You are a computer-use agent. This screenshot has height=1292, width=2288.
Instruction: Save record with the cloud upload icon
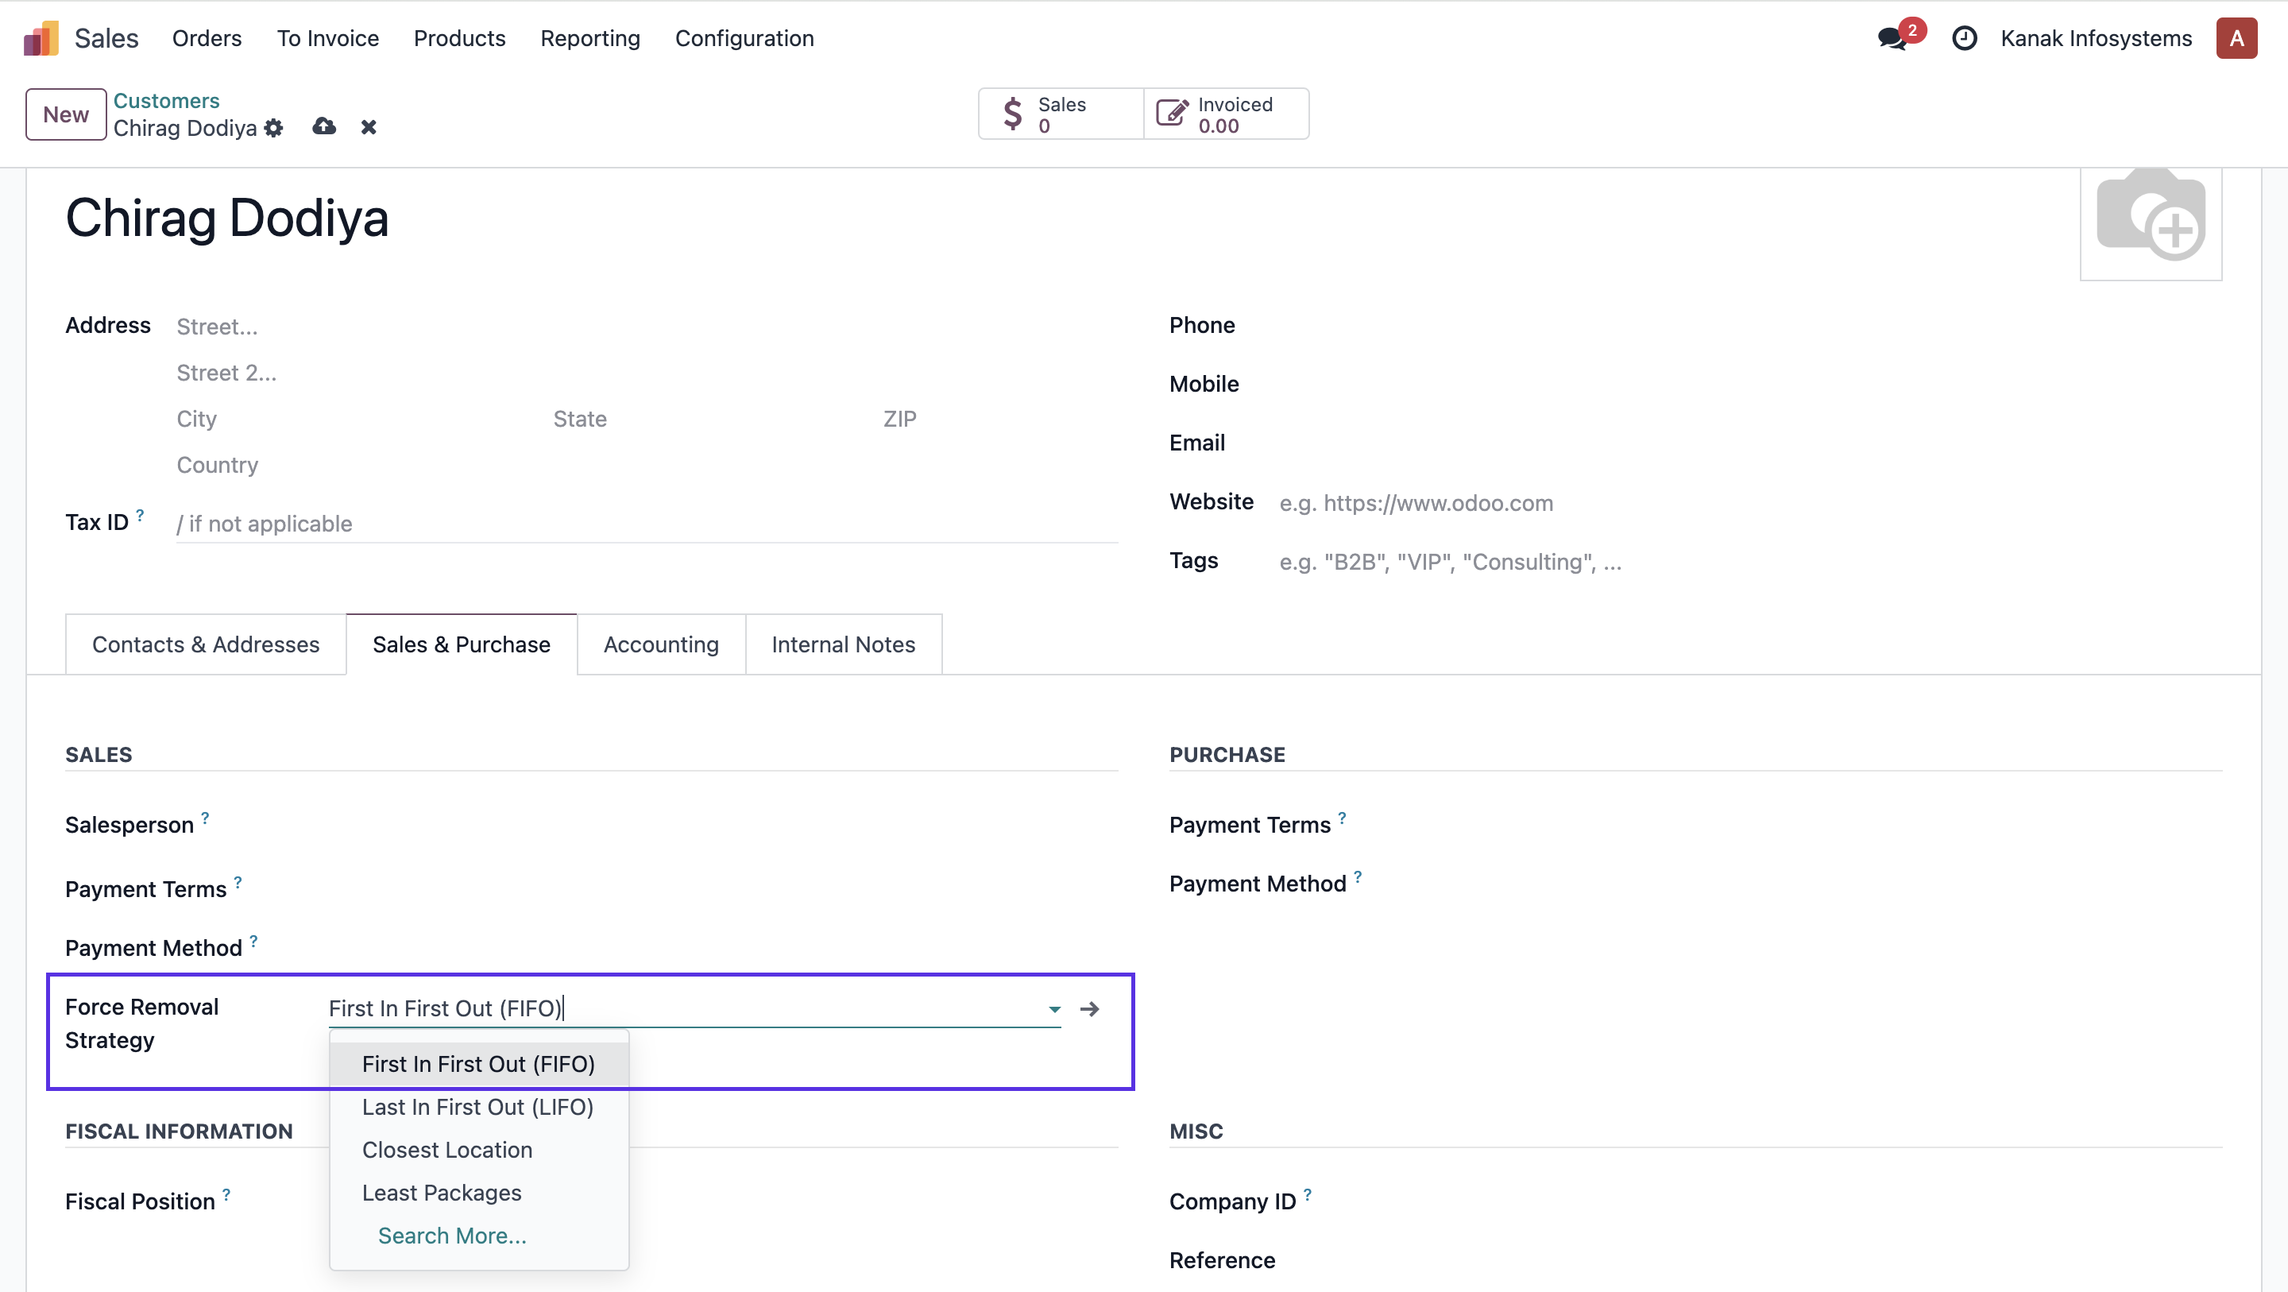(324, 127)
